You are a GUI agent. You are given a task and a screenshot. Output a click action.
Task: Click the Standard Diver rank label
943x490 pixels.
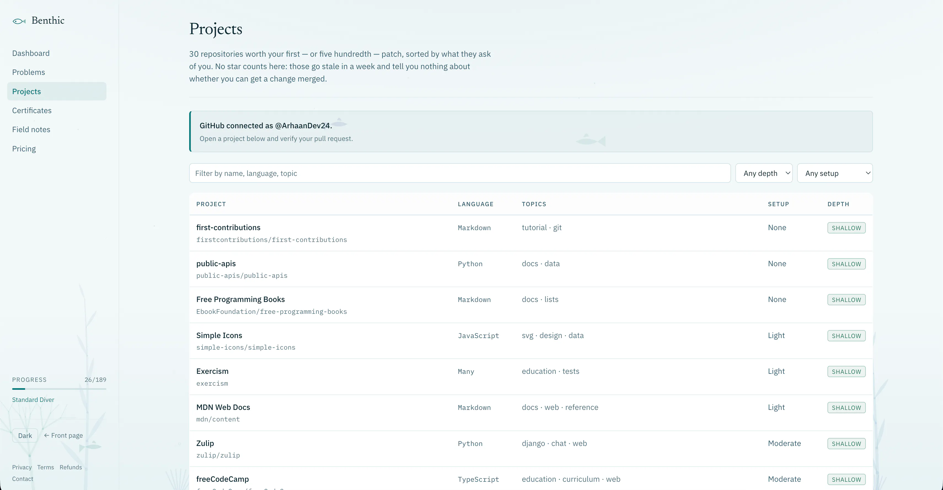[x=33, y=400]
